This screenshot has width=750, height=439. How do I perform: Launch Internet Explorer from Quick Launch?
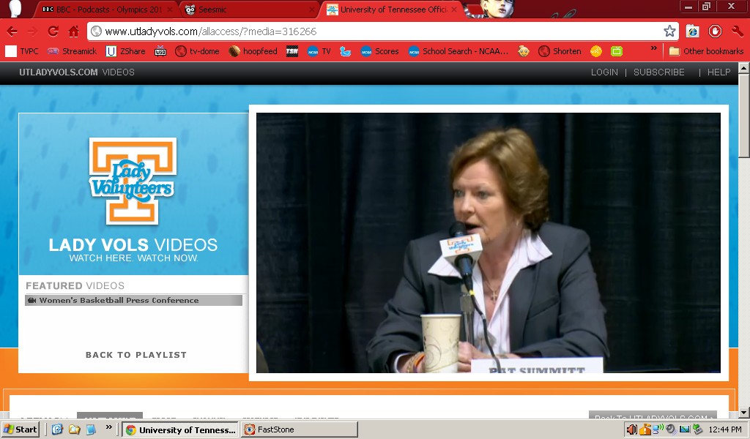[x=57, y=429]
